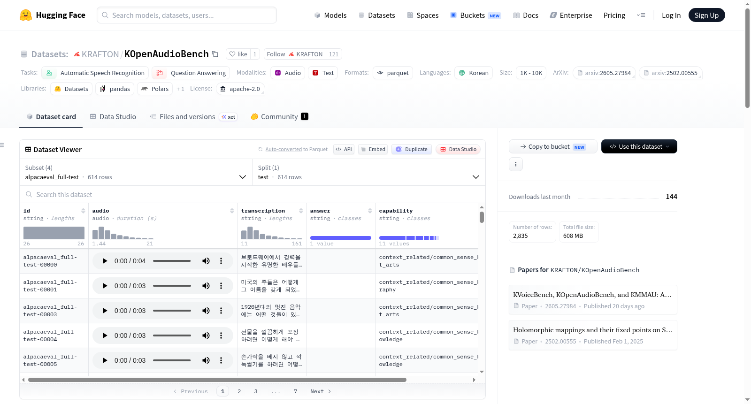Open audio options for alpacaeval_full-test-00003
The image size is (751, 404).
click(x=221, y=311)
